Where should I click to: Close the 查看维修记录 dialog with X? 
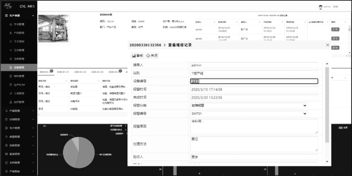(328, 45)
